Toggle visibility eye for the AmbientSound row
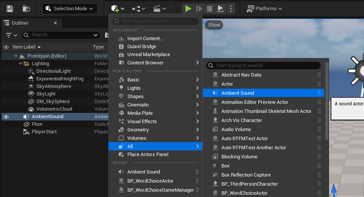 (x=6, y=117)
